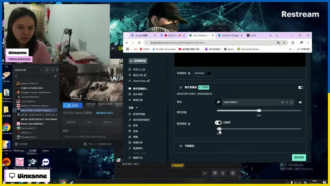Switch to the Google 翻譯 tab
This screenshot has width=330, height=186.
click(x=144, y=35)
